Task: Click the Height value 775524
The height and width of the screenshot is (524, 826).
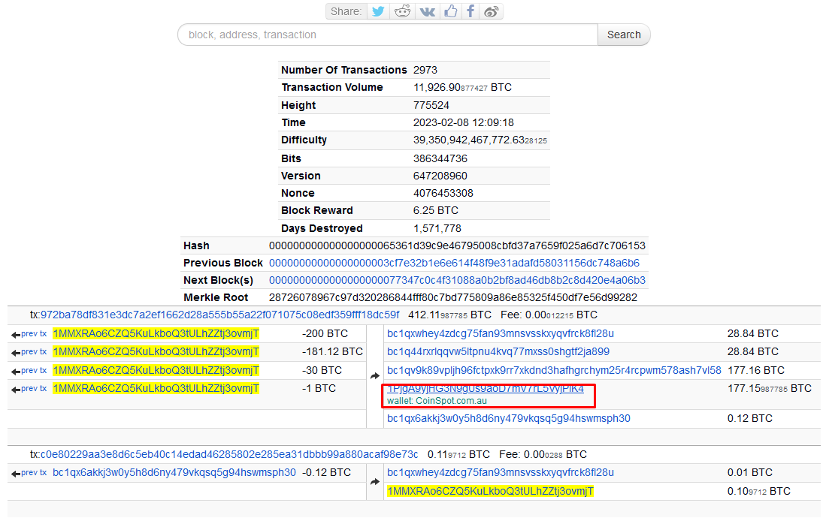Action: (431, 105)
